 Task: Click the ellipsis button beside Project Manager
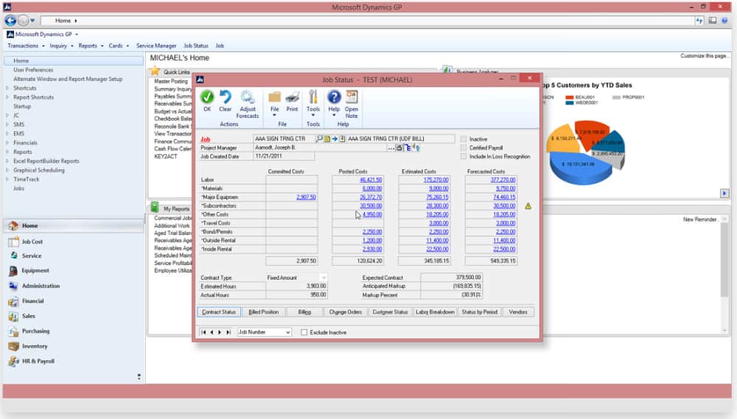tap(391, 148)
